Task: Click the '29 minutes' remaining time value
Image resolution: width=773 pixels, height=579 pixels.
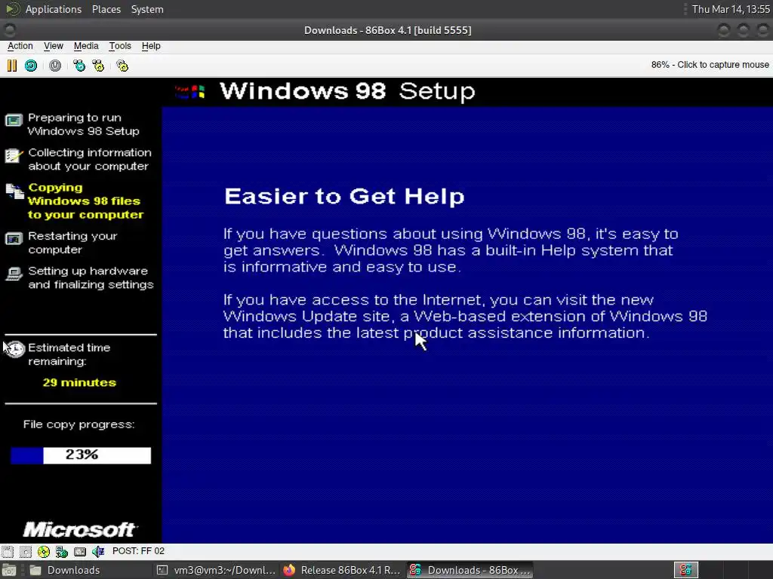Action: pos(79,382)
